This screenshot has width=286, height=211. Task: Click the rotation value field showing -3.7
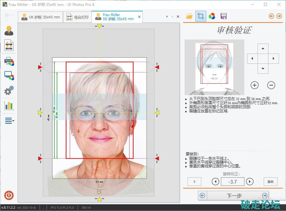click(232, 182)
